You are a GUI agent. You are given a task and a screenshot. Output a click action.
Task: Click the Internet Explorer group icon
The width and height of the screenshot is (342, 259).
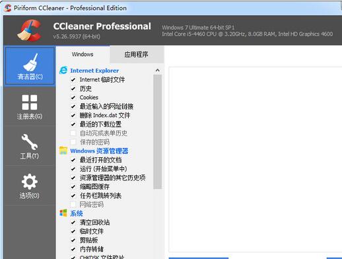[x=63, y=70]
